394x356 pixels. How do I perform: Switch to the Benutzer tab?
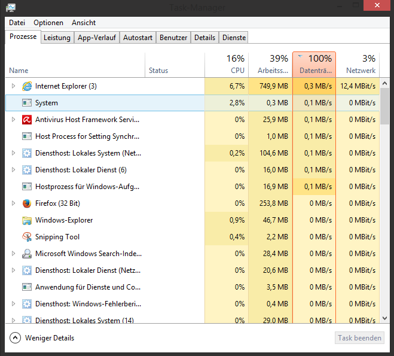[173, 38]
